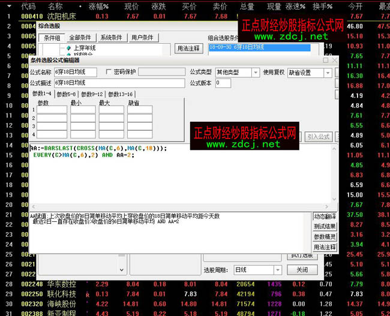The image size is (390, 316).
Task: Click the 上穿年线 tree item icon
Action: point(69,48)
